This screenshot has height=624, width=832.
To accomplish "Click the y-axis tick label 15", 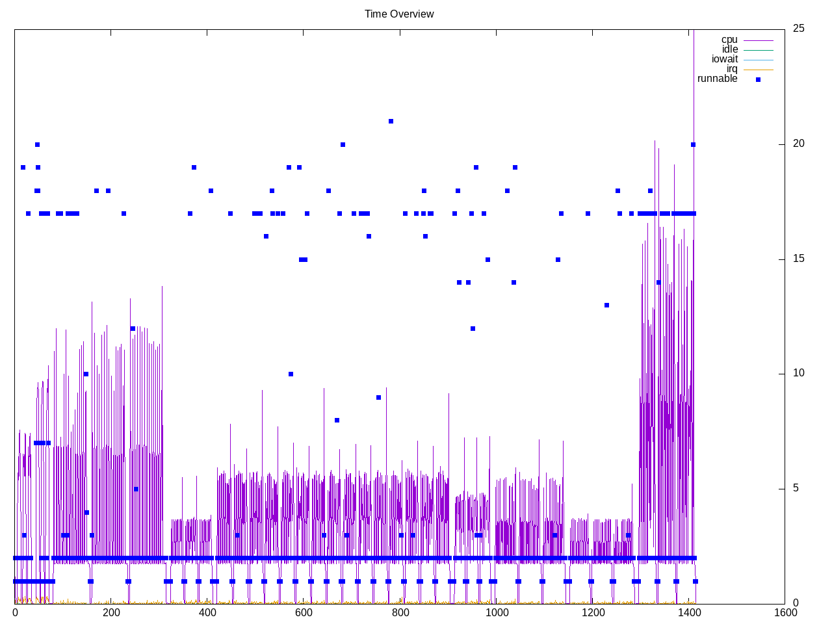I will 799,259.
